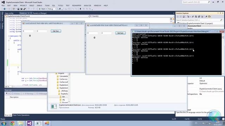This screenshot has width=225, height=126.
Task: Toggle the Warnings filter in Error List
Action: coord(28,93)
